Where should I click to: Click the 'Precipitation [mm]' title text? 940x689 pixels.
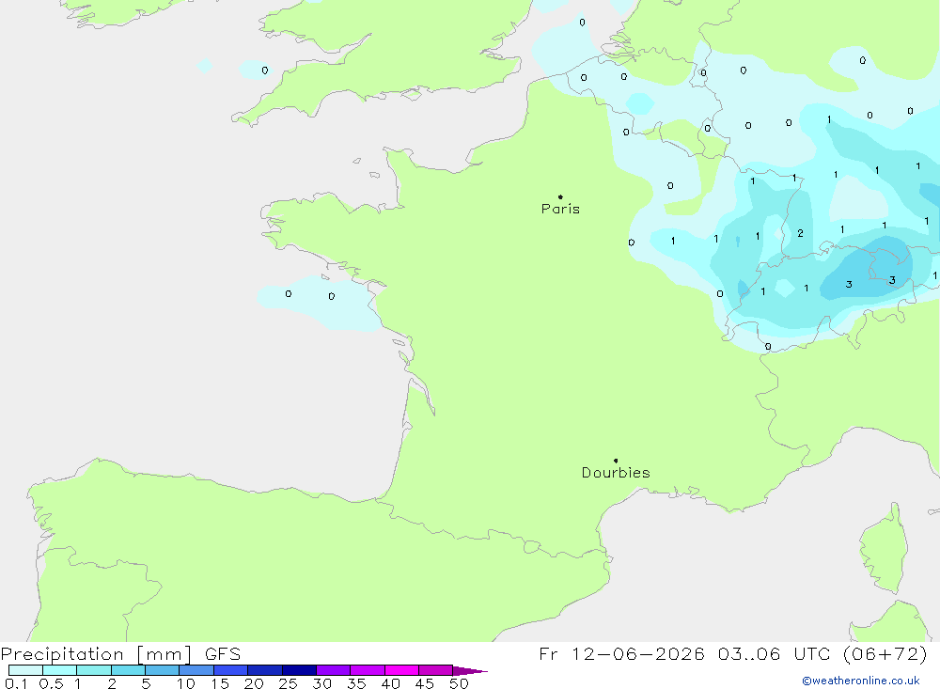[x=97, y=654]
